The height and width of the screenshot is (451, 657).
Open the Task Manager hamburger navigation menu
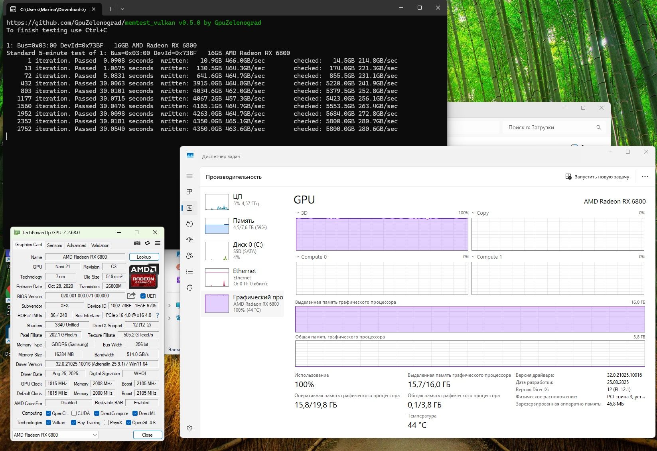click(189, 176)
